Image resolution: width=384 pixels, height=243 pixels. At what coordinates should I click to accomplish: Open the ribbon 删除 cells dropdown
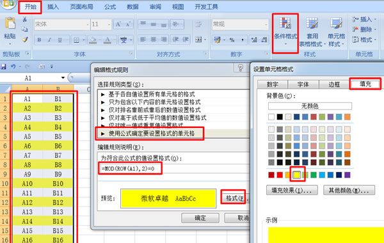364,29
